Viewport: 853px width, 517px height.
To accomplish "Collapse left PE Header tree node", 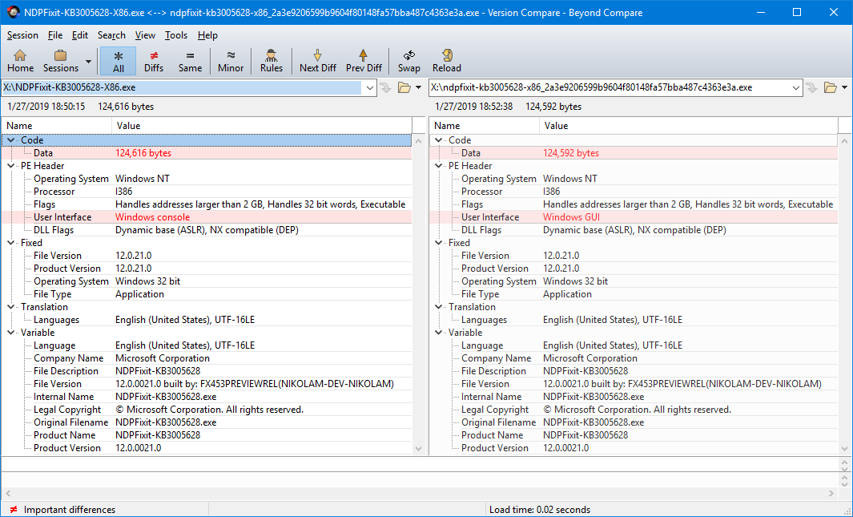I will tap(11, 166).
